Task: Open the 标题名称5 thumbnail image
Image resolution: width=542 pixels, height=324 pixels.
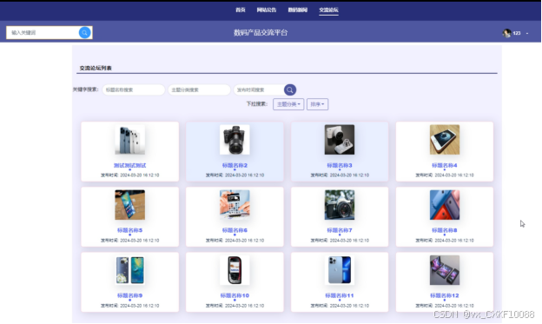Action: 130,205
